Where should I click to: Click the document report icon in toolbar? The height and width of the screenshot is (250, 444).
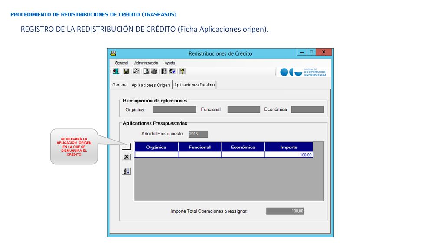[164, 72]
